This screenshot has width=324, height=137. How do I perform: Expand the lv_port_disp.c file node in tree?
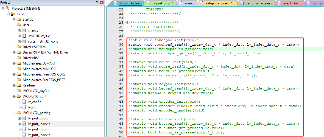click(19, 118)
